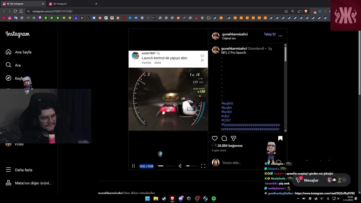The image size is (361, 203).
Task: Open the Mesajlar messages popup
Action: coord(311,180)
